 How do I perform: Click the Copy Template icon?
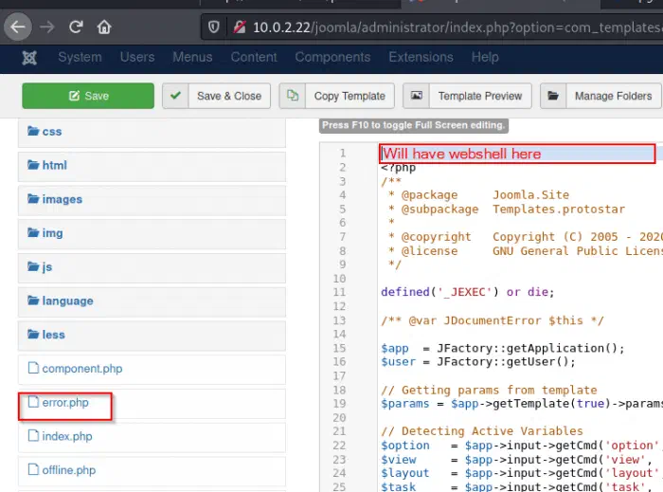pos(292,96)
